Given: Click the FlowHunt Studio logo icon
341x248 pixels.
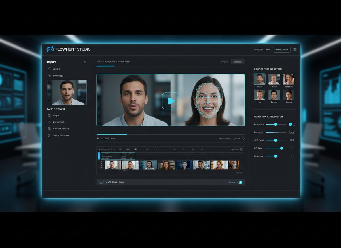Looking at the screenshot, I should pos(50,49).
